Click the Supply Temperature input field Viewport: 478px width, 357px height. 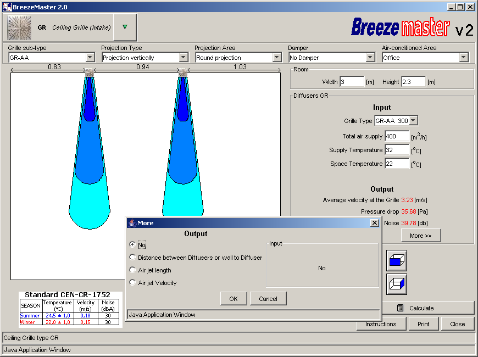[x=397, y=150]
